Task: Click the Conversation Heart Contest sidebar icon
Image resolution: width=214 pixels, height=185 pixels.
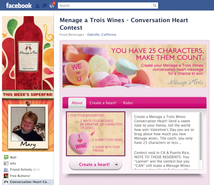Action: click(x=6, y=182)
